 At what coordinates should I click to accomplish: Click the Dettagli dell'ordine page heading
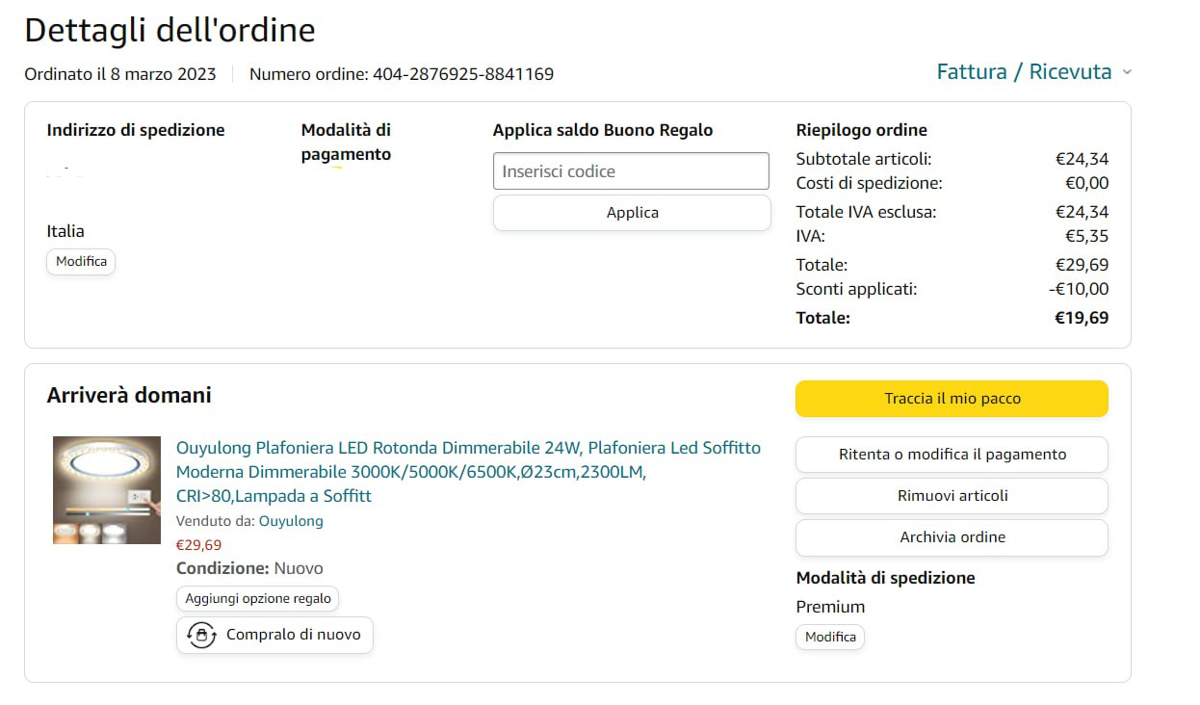point(170,31)
